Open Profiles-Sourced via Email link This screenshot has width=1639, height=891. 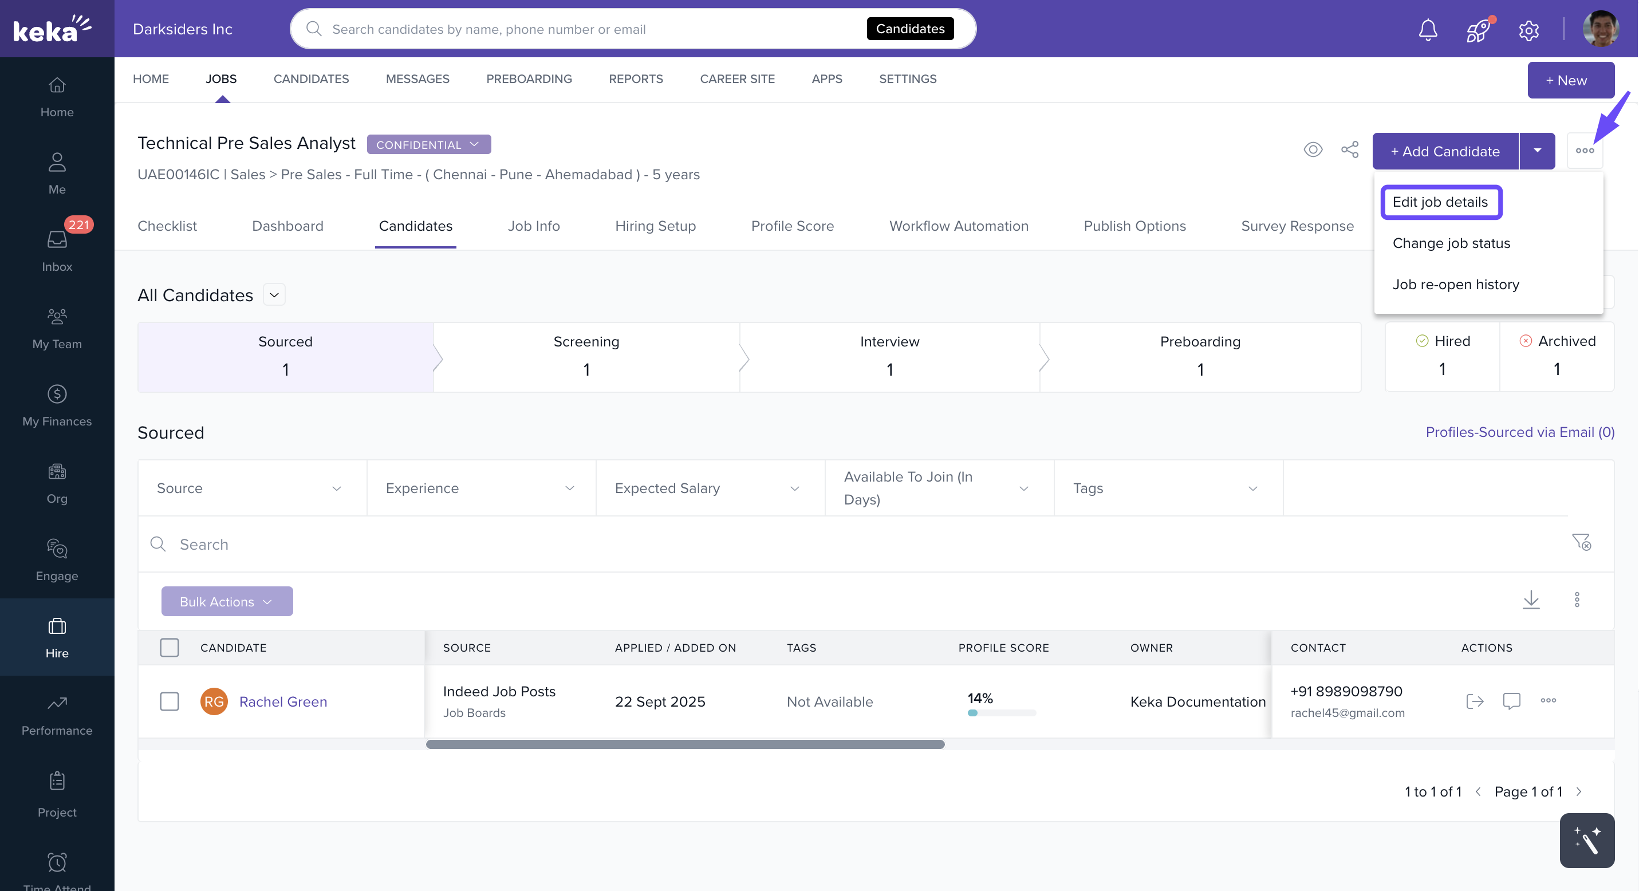(x=1519, y=432)
